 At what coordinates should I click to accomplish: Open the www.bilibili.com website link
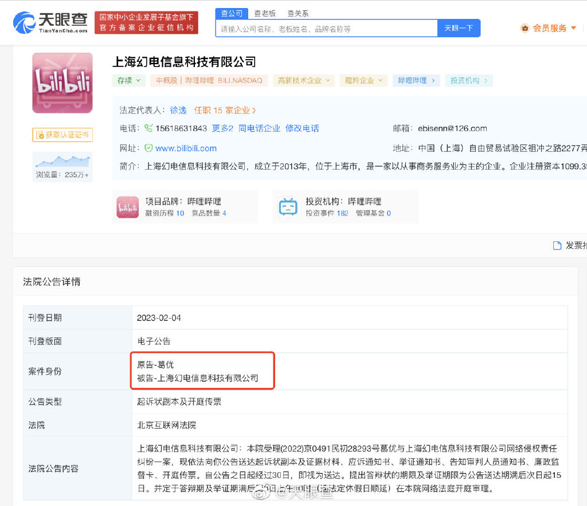pyautogui.click(x=186, y=148)
